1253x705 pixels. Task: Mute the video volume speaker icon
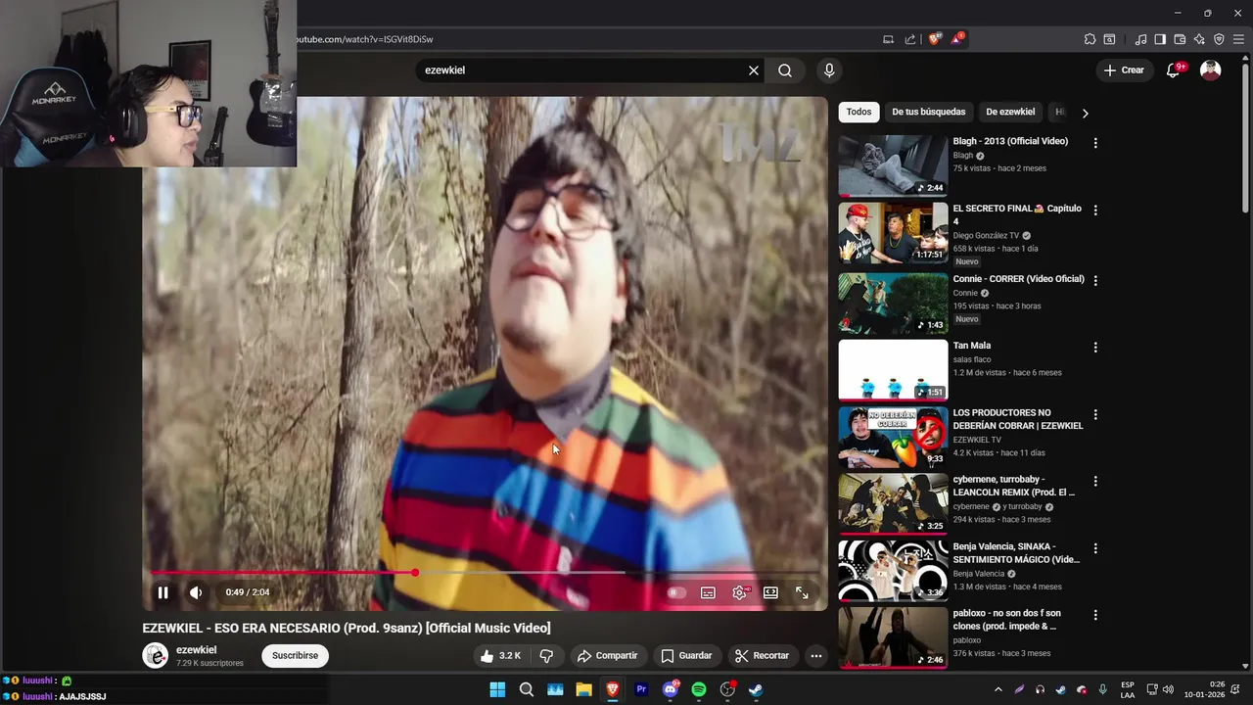pos(196,592)
